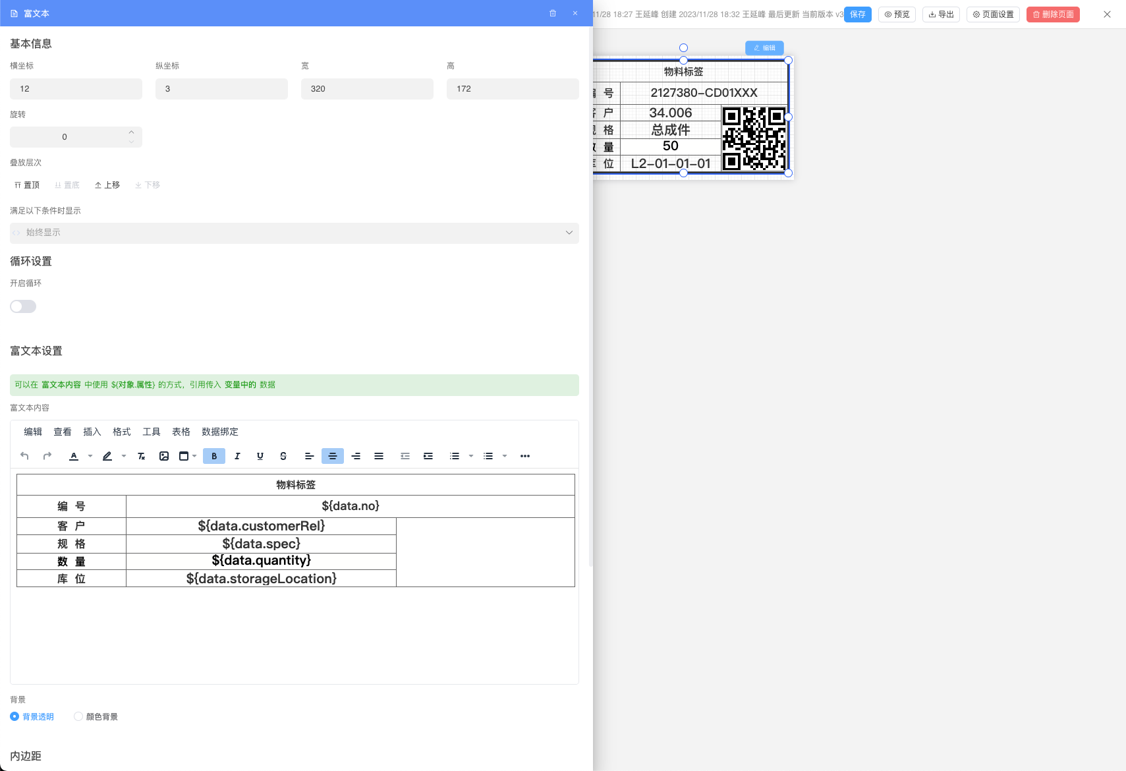Select the 背景透明 radio option

coord(14,716)
